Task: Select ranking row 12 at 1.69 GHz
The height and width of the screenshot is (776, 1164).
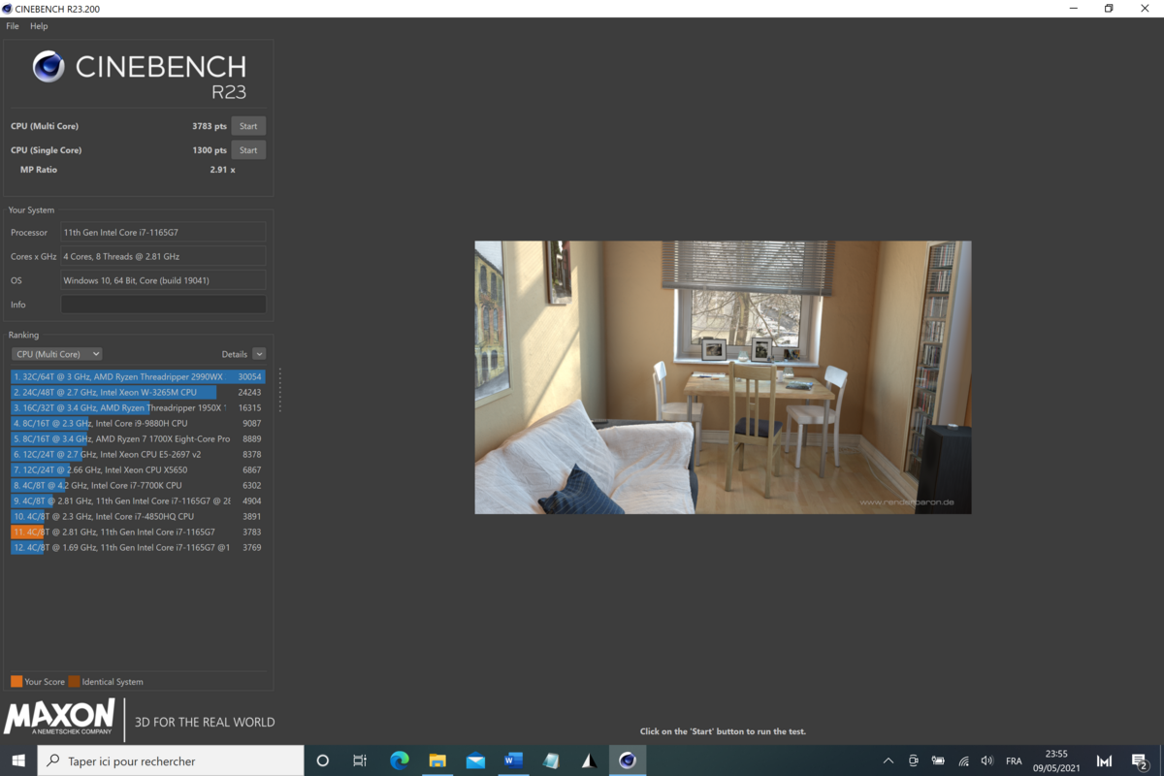Action: coord(138,547)
